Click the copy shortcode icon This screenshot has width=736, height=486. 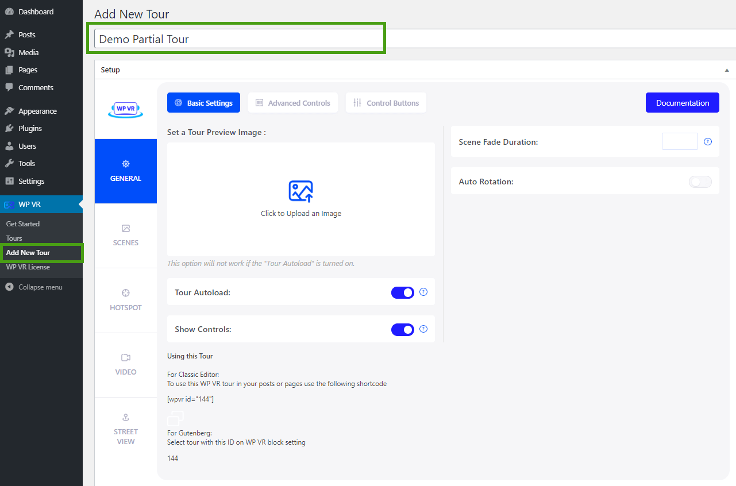pos(176,418)
